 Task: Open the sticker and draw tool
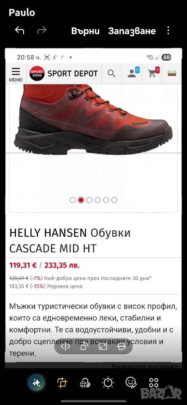point(131,382)
